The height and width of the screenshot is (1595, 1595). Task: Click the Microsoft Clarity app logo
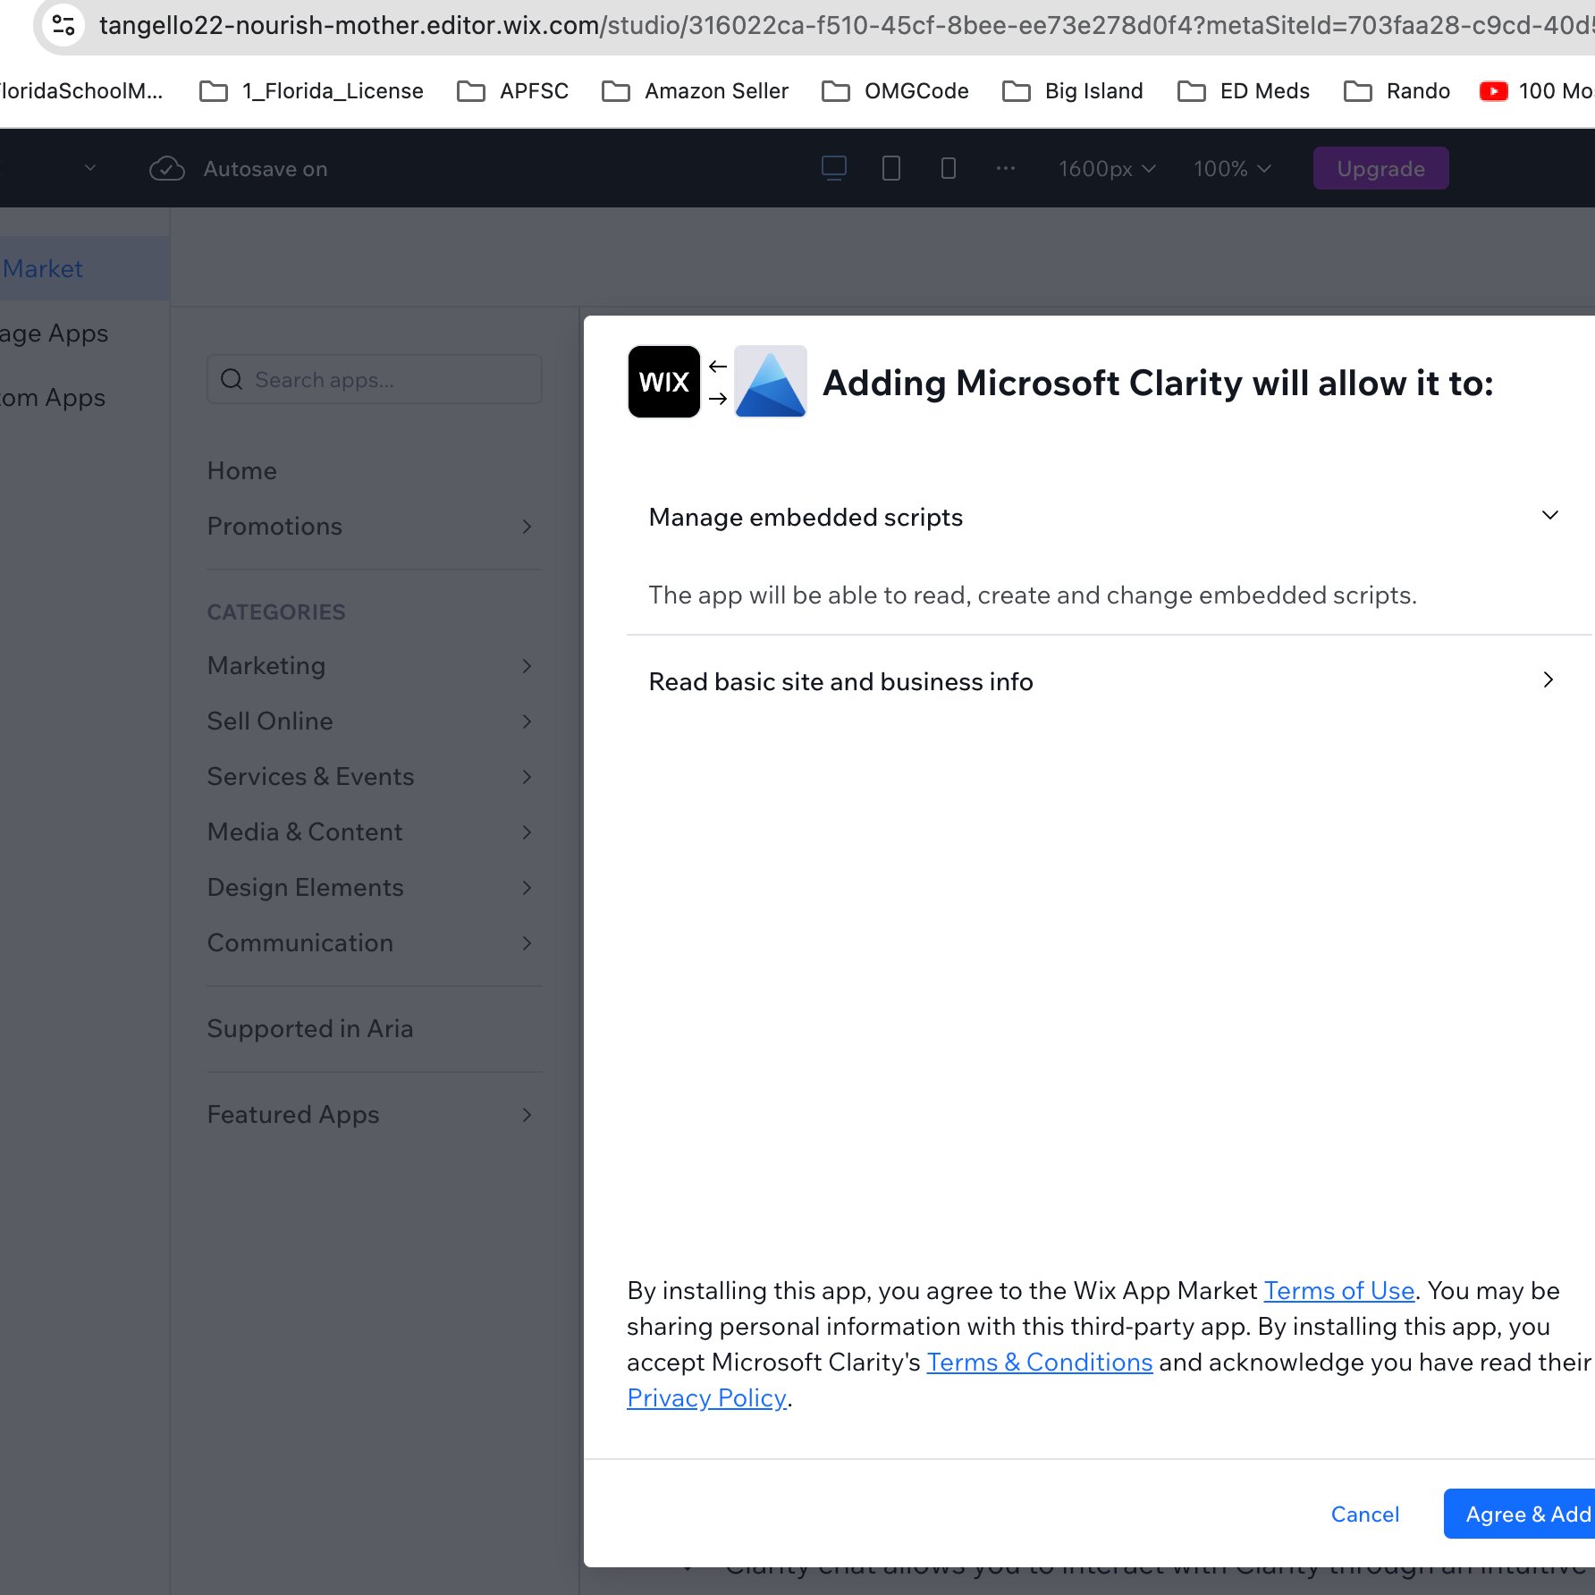pyautogui.click(x=770, y=382)
